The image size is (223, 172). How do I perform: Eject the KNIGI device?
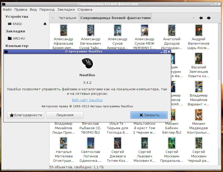(x=45, y=24)
